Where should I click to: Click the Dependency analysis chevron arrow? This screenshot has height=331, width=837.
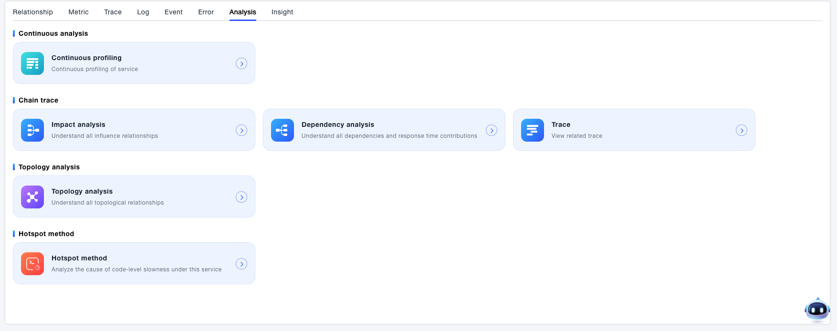coord(492,130)
